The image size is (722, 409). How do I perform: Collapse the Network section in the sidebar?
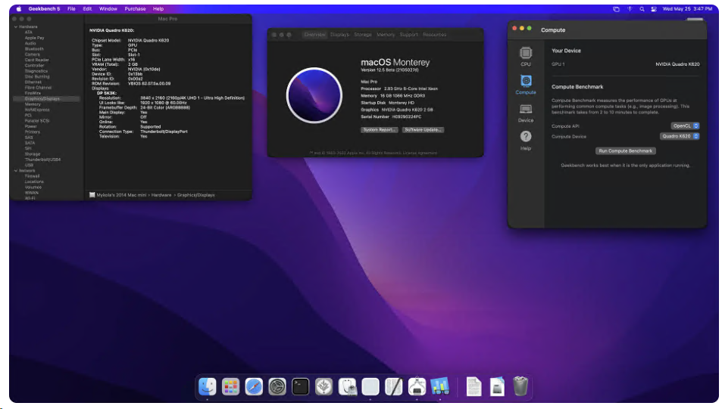[x=14, y=170]
